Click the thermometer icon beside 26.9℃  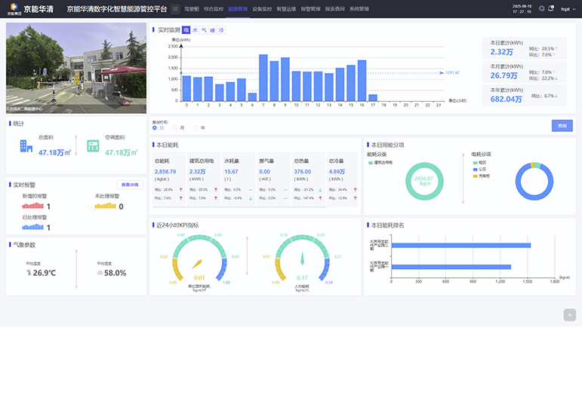click(29, 273)
